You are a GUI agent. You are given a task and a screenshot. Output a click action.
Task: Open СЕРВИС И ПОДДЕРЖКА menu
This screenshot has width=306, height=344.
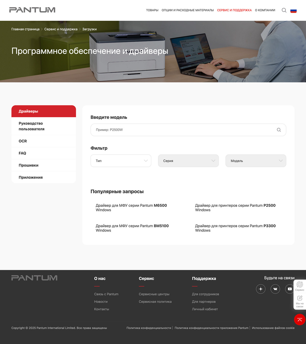click(234, 10)
